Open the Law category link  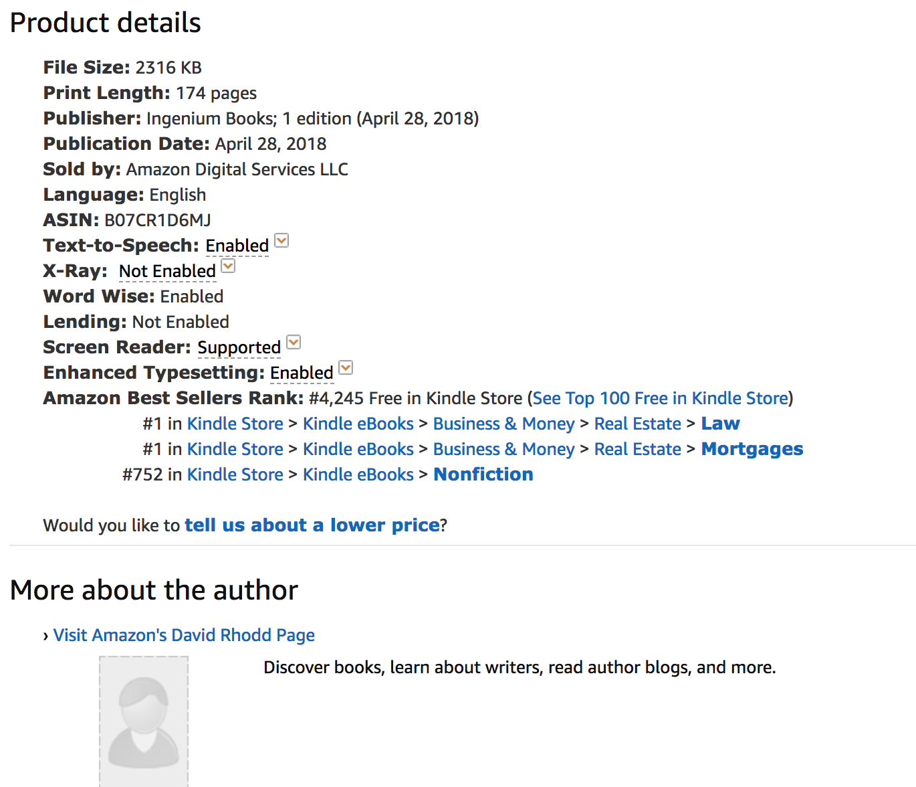tap(720, 423)
